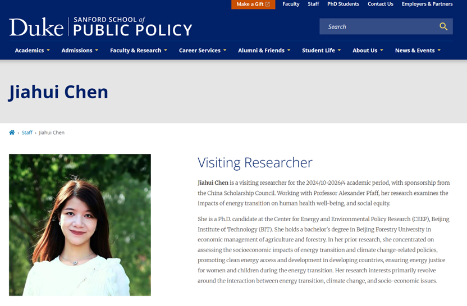Click the search magnifier icon
This screenshot has height=306, width=467.
pyautogui.click(x=443, y=26)
